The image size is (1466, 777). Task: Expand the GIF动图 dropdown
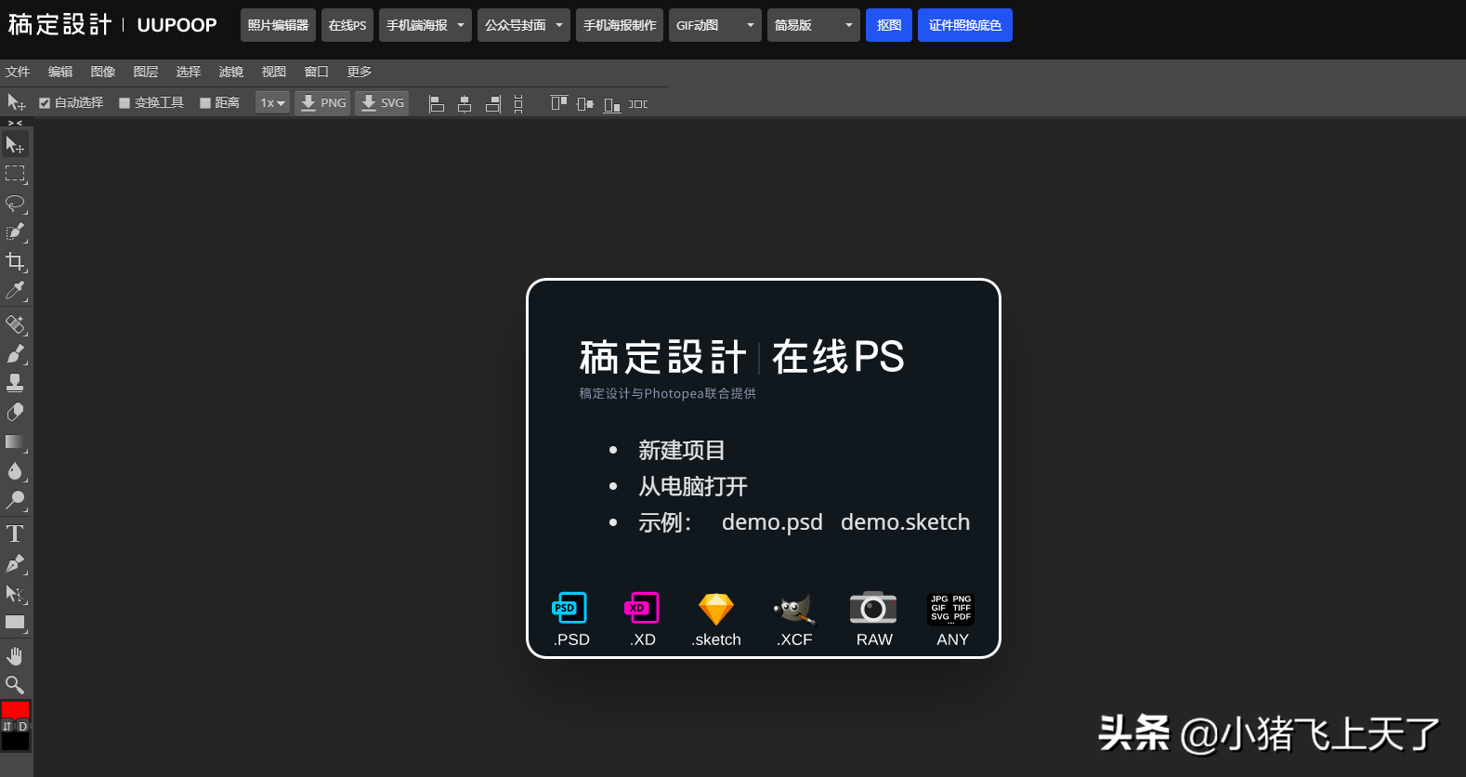click(x=715, y=25)
